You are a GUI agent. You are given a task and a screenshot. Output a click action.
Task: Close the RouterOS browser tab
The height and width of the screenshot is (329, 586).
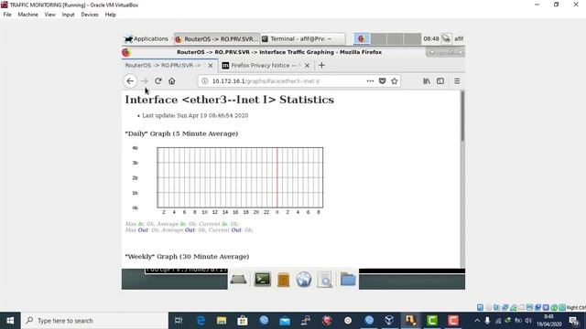pyautogui.click(x=211, y=65)
